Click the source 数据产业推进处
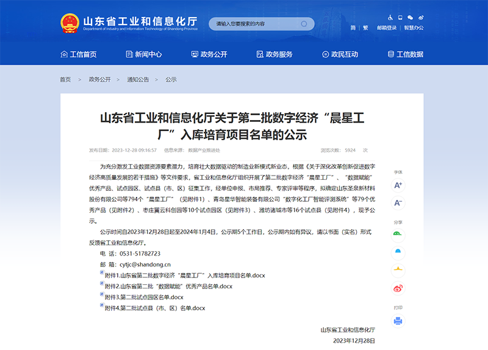Screen dimensions: 488x350 [204, 150]
